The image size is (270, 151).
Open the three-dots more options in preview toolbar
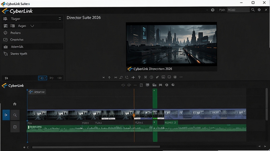pyautogui.click(x=181, y=77)
